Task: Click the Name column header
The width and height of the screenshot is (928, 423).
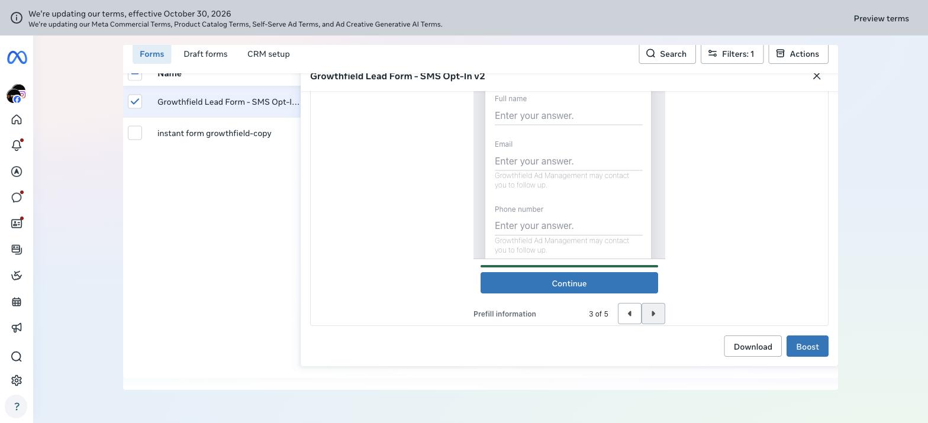Action: [x=169, y=73]
